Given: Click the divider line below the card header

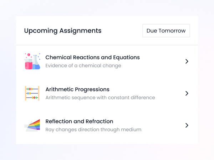Looking at the screenshot, I should click(x=107, y=45).
